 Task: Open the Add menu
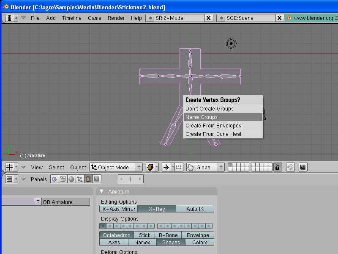(x=51, y=18)
